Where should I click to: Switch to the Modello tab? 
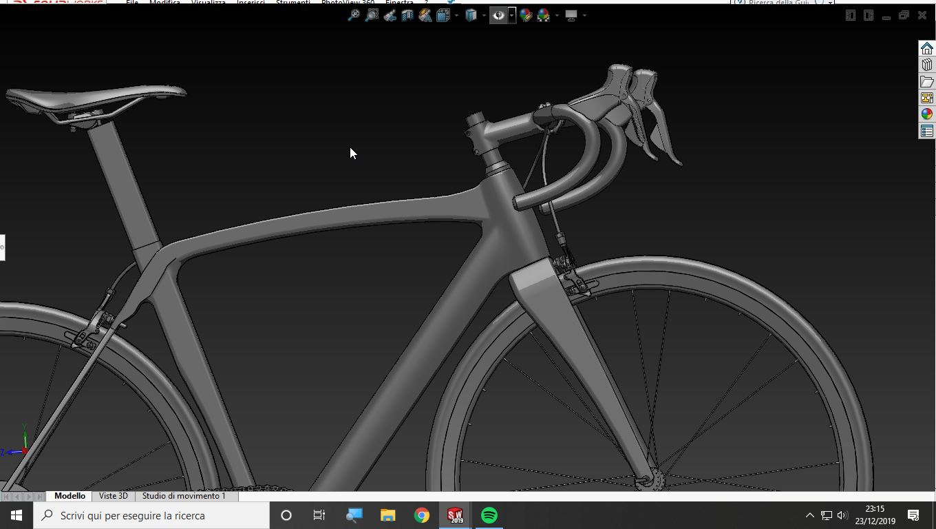click(x=70, y=496)
